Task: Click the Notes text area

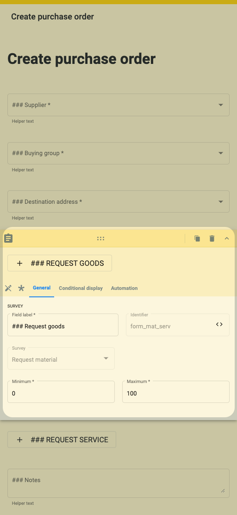Action: (118, 483)
